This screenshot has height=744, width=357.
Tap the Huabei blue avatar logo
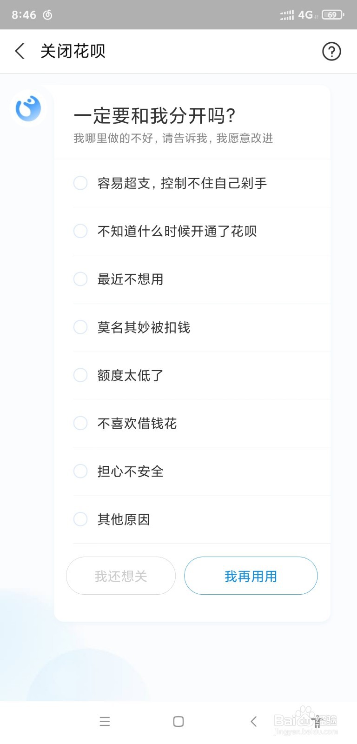point(28,108)
